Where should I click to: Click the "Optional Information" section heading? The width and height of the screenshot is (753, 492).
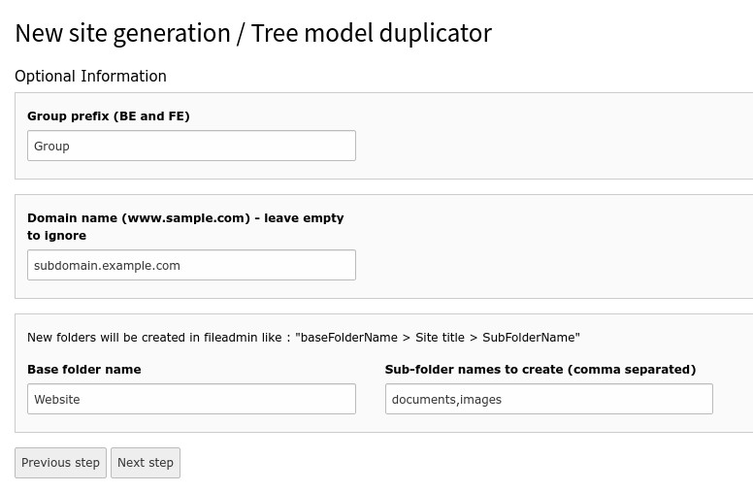click(x=90, y=77)
